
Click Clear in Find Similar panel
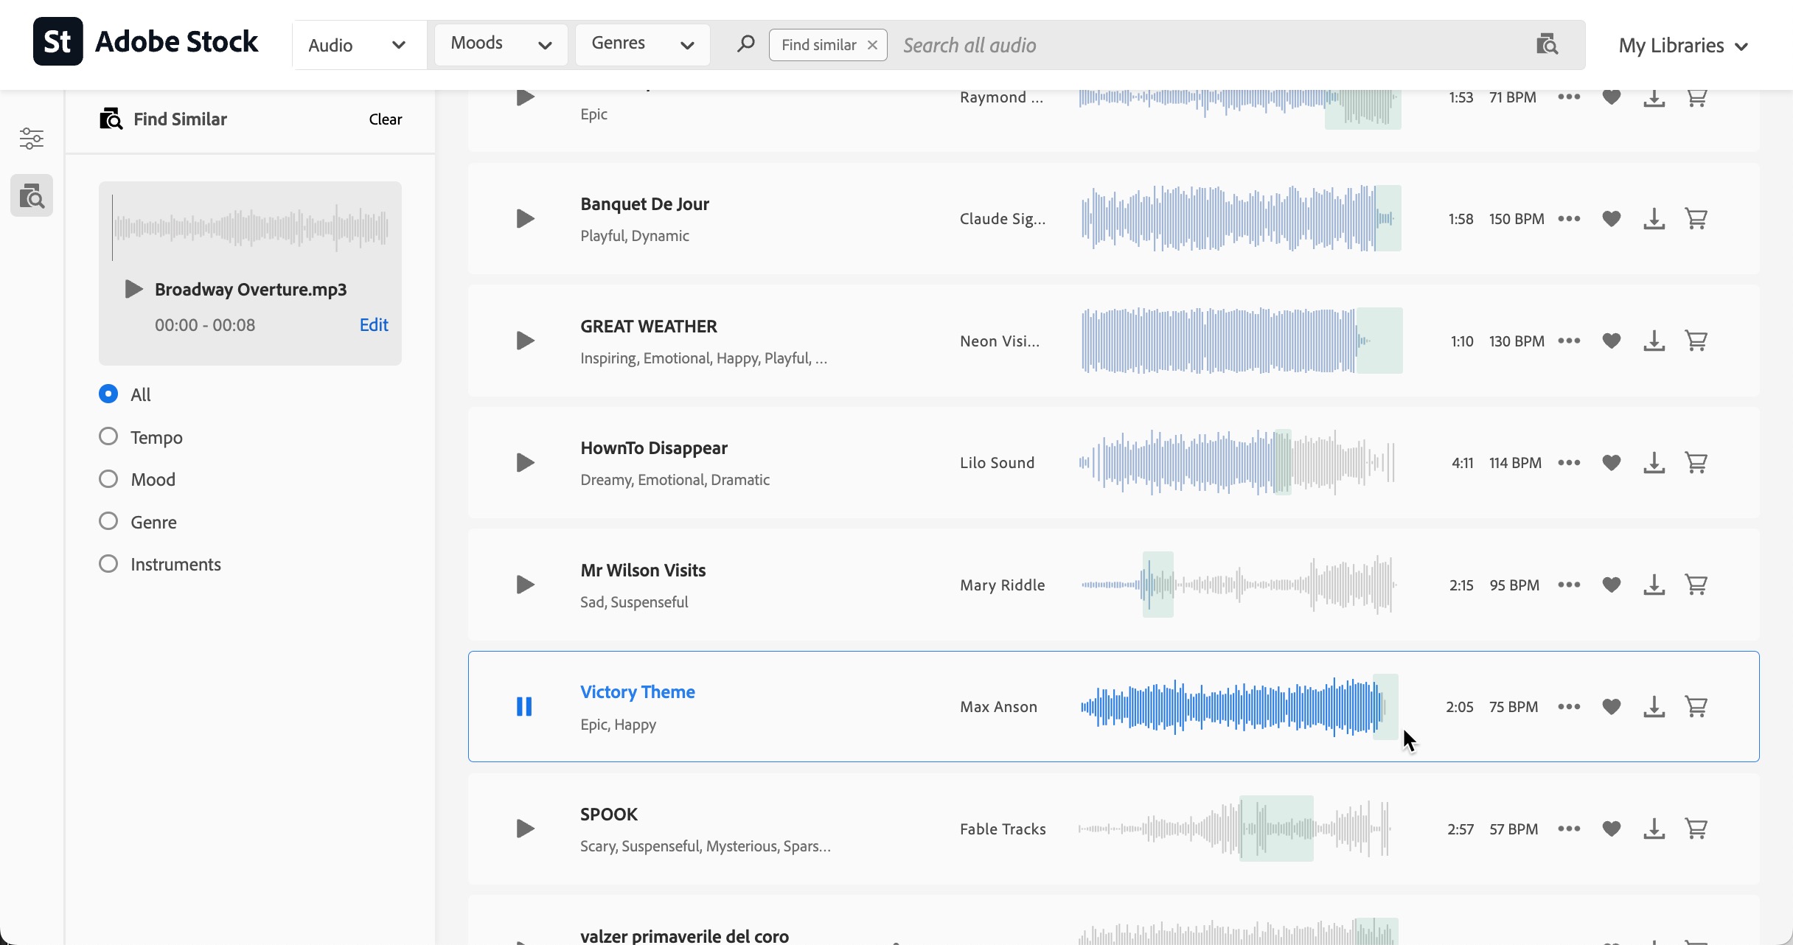click(x=385, y=119)
